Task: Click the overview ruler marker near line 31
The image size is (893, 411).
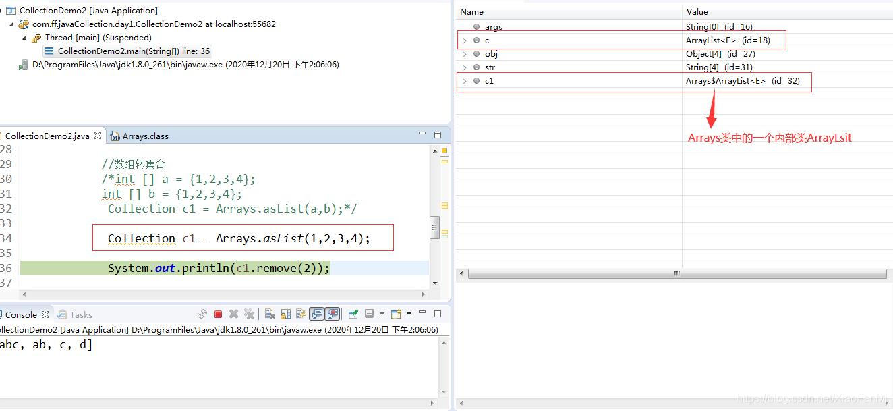Action: [x=444, y=205]
